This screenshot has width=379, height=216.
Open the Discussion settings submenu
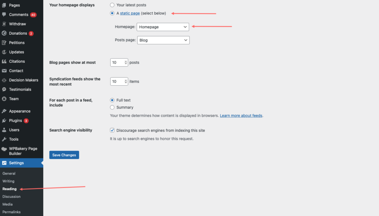pyautogui.click(x=11, y=196)
